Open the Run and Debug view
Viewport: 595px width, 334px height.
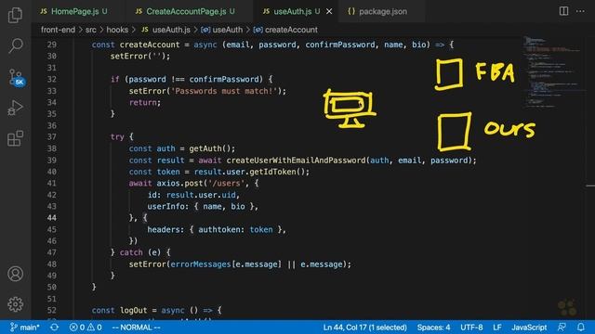point(15,108)
